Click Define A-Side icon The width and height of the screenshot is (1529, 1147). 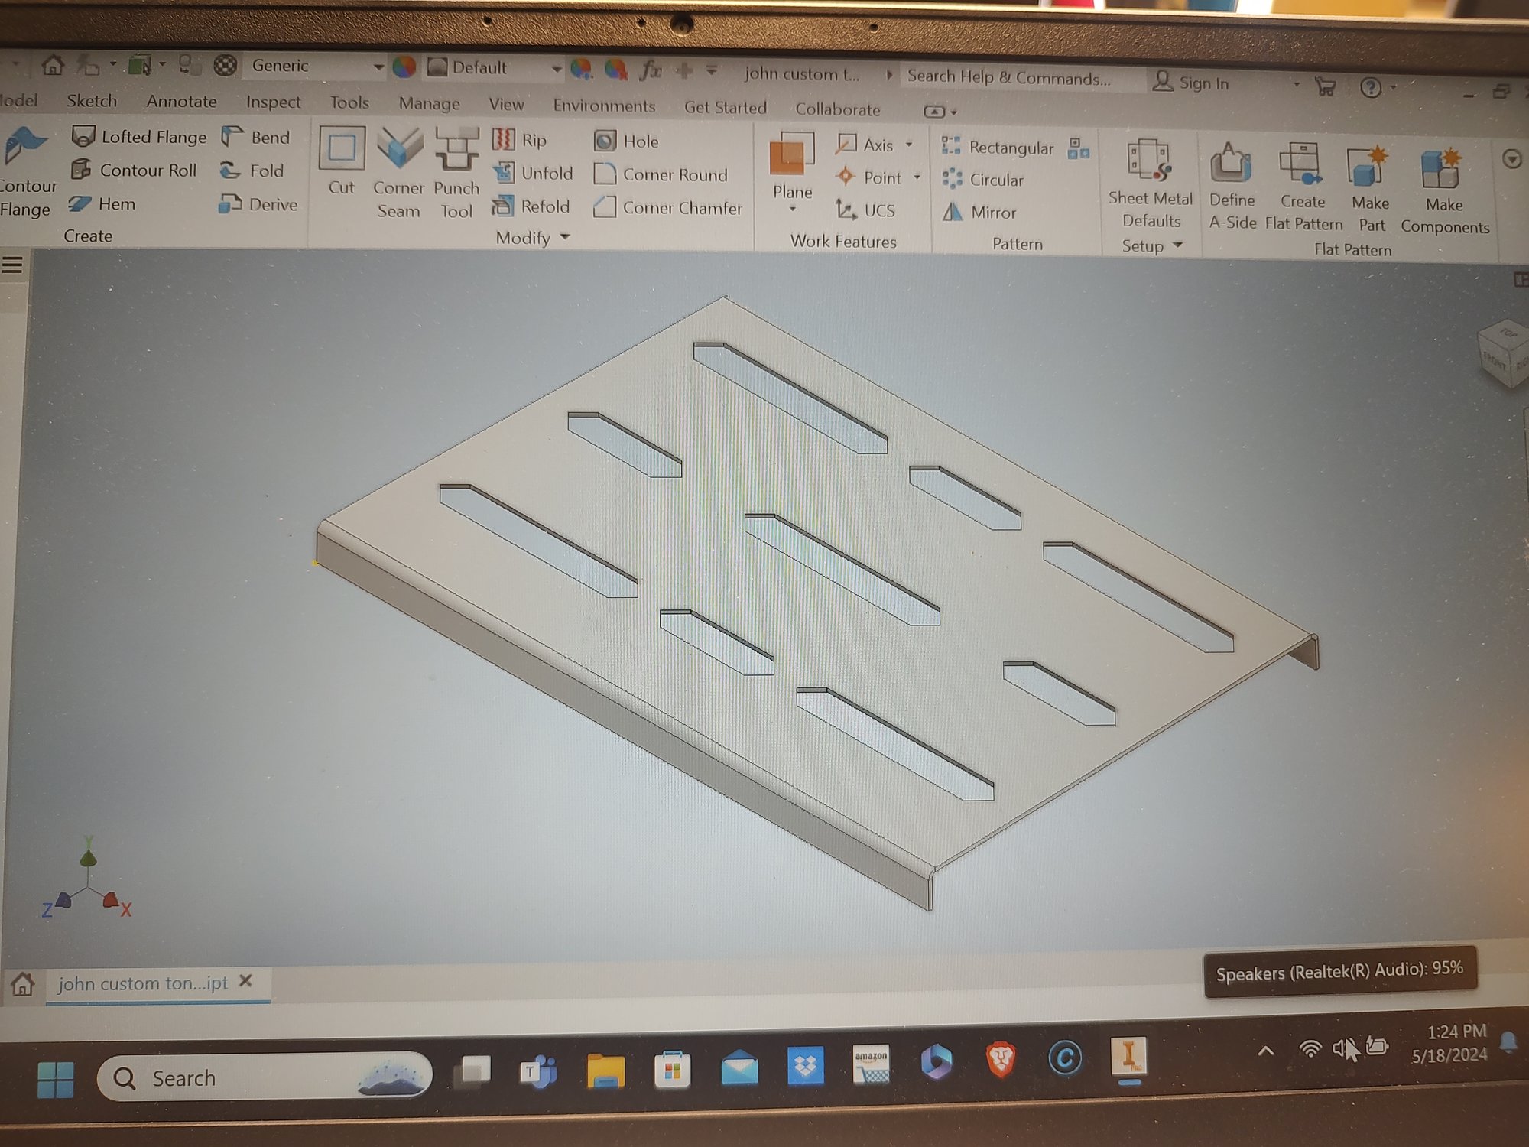[x=1230, y=163]
